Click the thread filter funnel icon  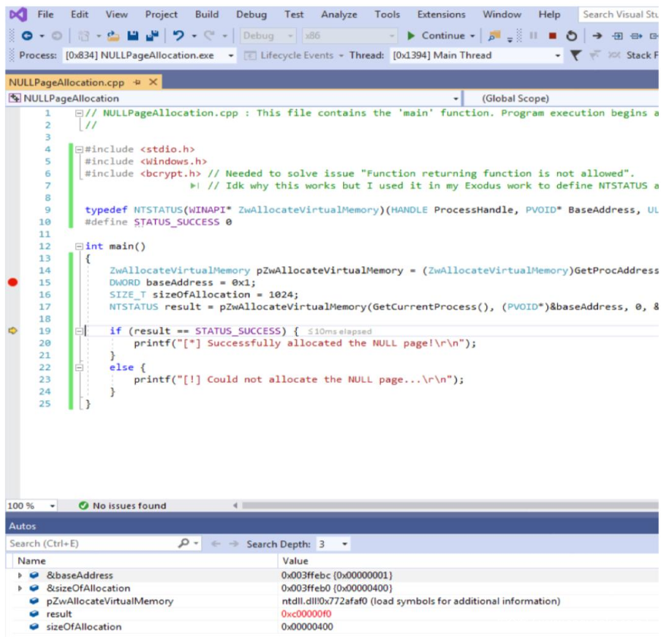point(576,55)
